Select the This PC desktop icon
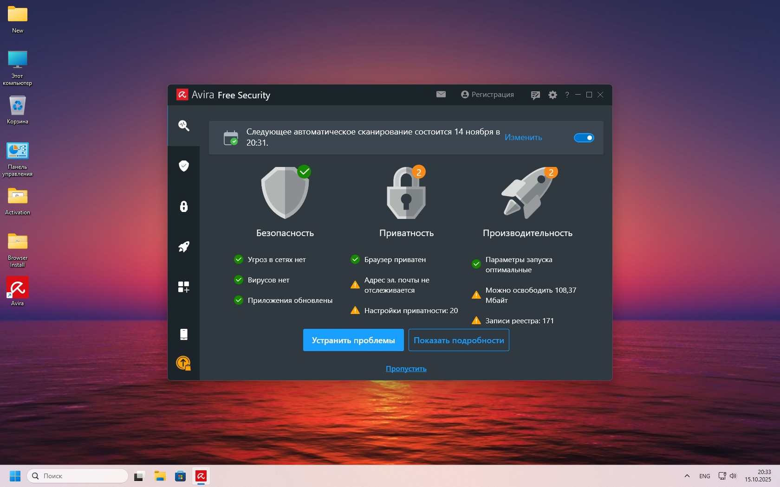 pyautogui.click(x=18, y=68)
